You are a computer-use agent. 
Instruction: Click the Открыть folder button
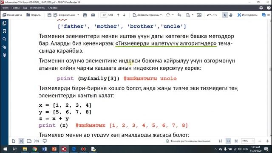(34, 15)
